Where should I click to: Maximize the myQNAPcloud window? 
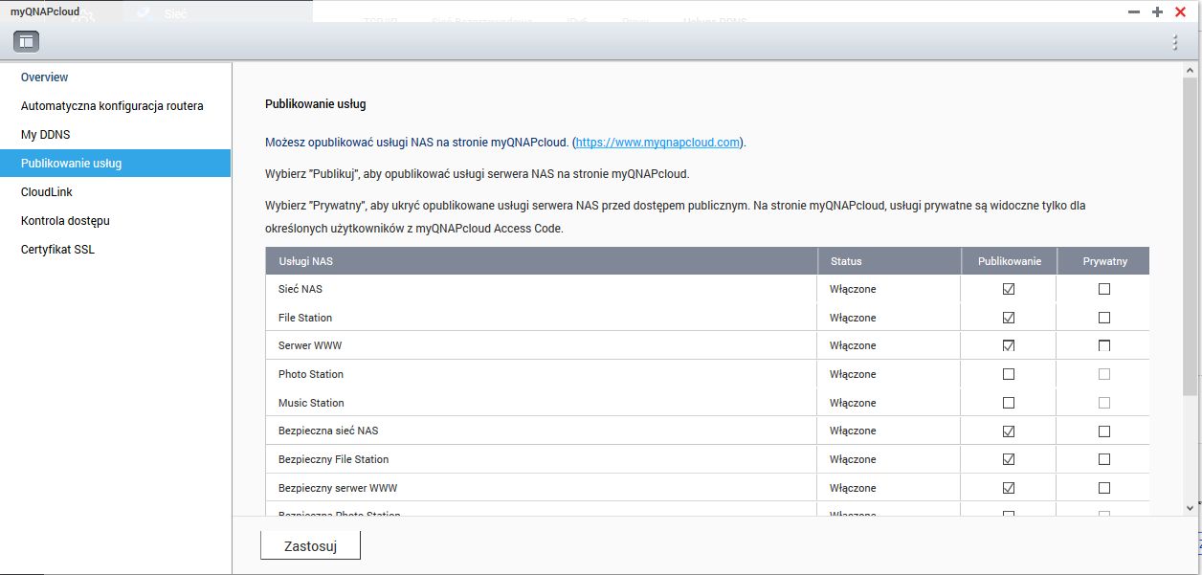(1157, 11)
